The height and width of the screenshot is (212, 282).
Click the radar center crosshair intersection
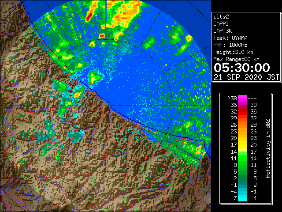point(106,106)
